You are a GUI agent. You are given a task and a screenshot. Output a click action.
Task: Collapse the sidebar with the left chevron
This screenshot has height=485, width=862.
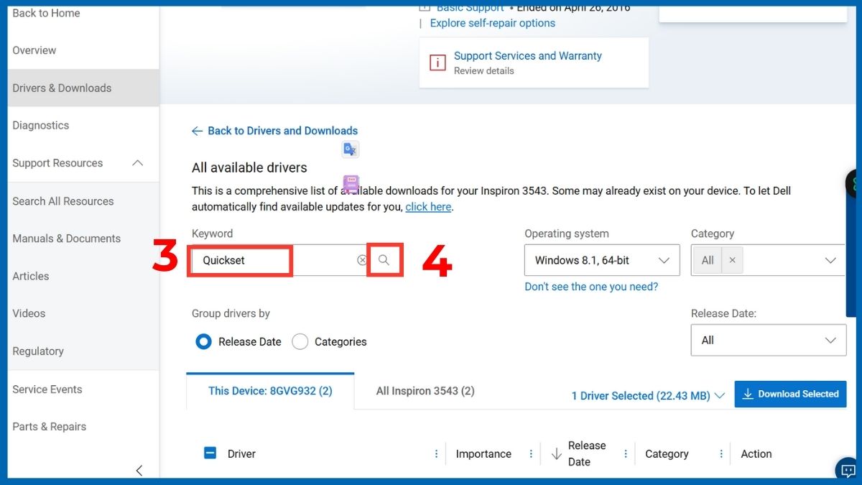pos(139,471)
